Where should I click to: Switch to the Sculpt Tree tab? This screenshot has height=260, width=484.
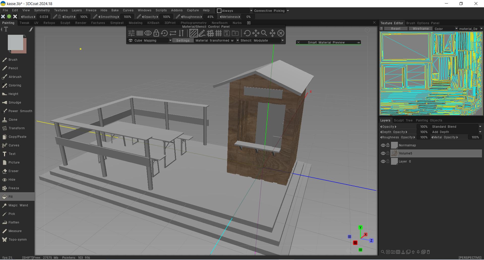click(x=403, y=120)
